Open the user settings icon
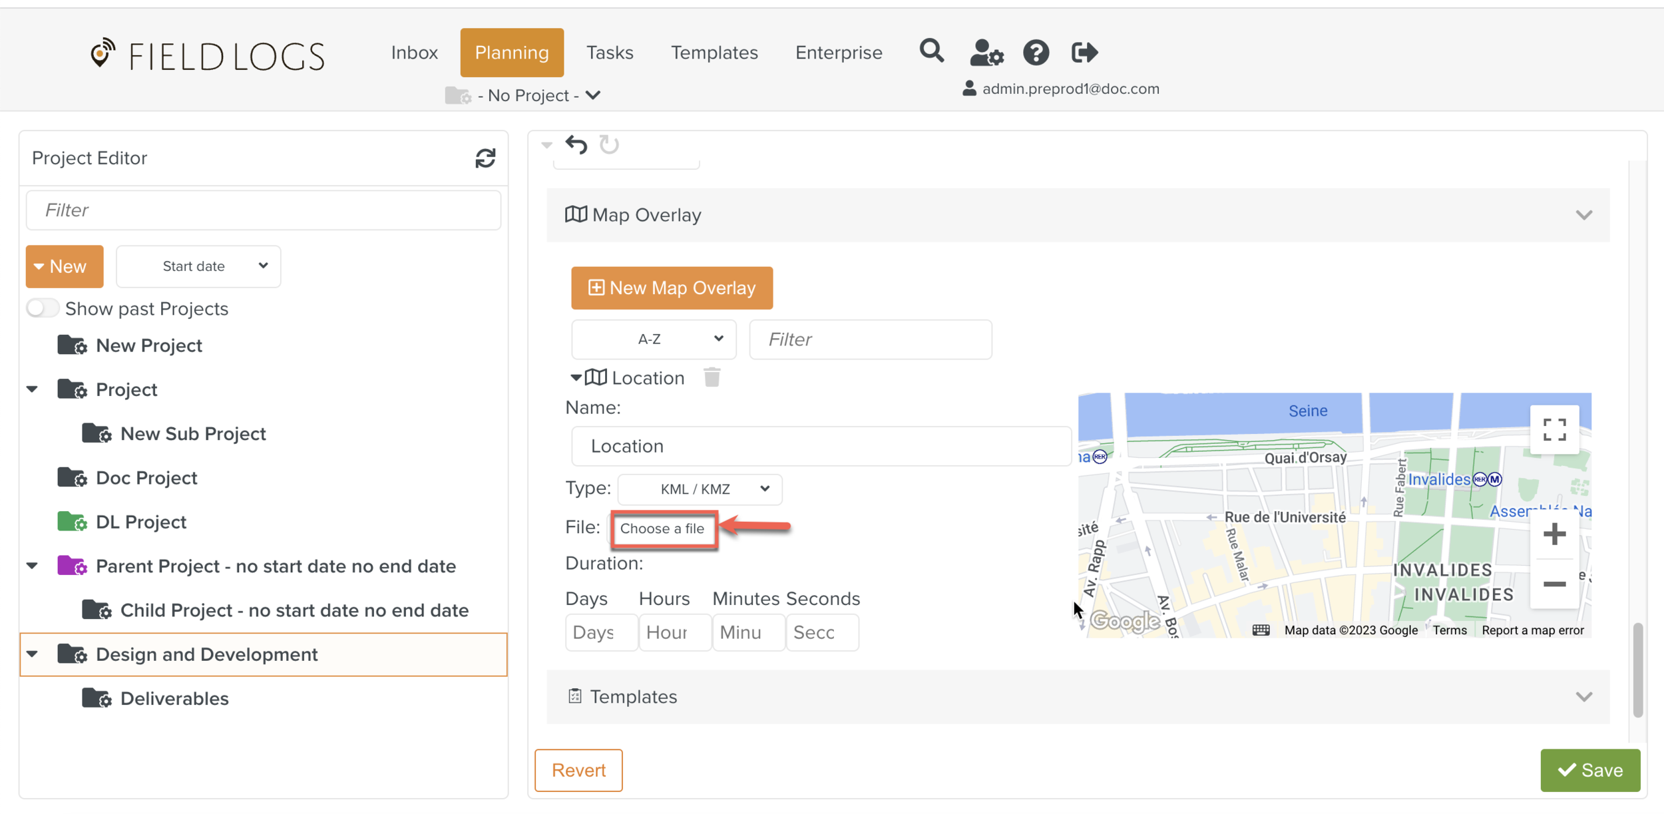 tap(986, 53)
